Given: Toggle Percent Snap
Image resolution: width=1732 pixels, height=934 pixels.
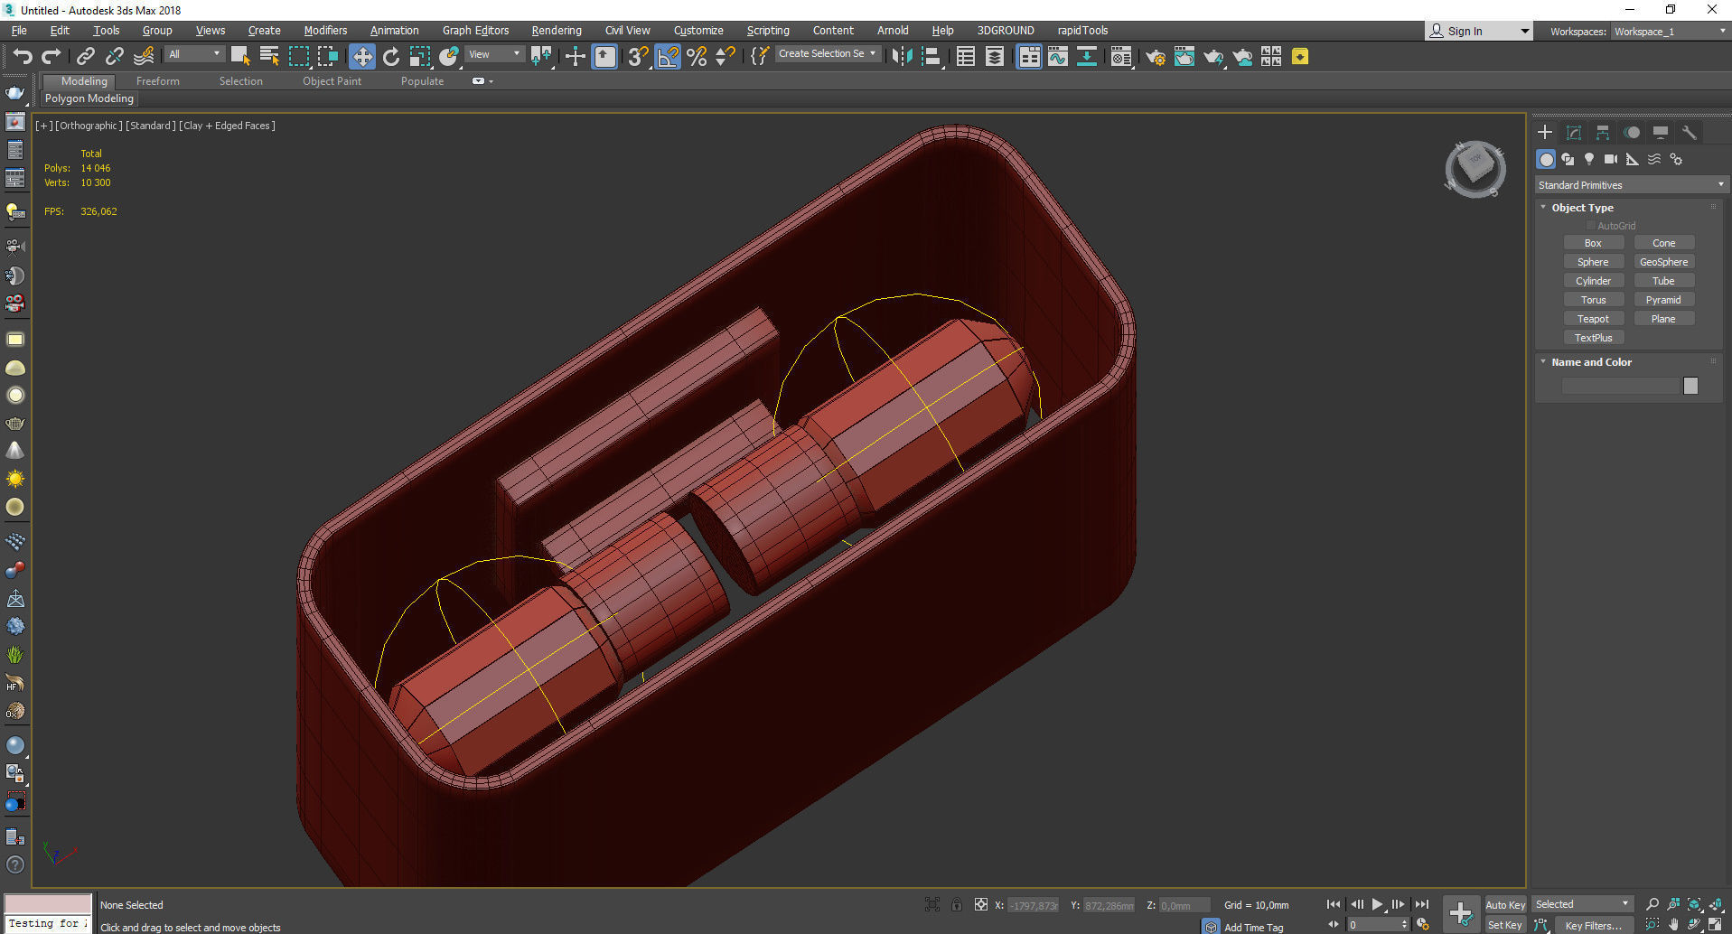Looking at the screenshot, I should coord(697,57).
